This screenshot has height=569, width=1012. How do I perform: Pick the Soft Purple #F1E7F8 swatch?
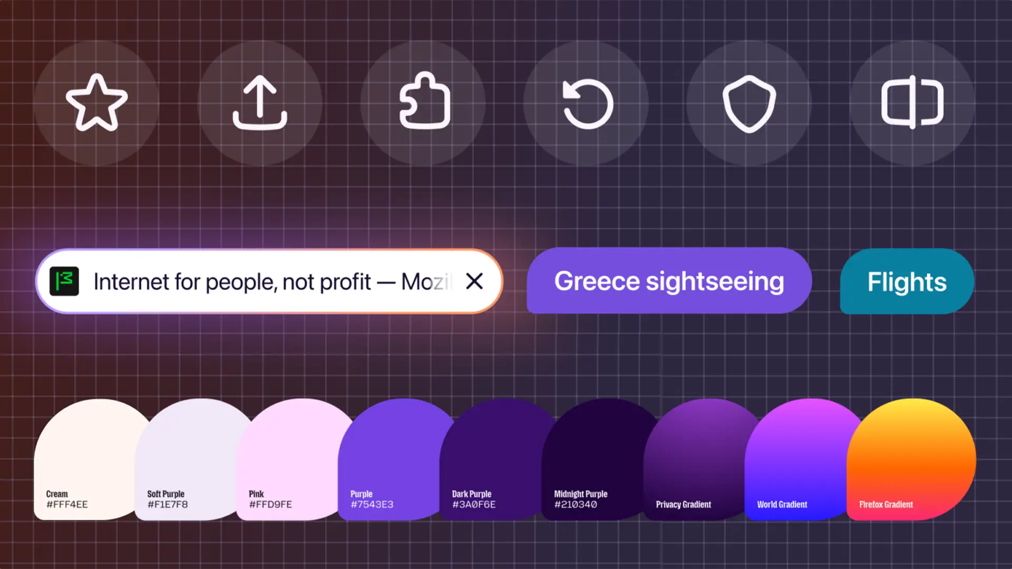(x=191, y=459)
